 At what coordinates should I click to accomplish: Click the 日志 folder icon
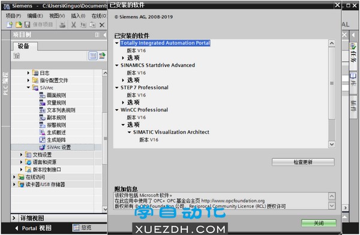click(x=35, y=73)
